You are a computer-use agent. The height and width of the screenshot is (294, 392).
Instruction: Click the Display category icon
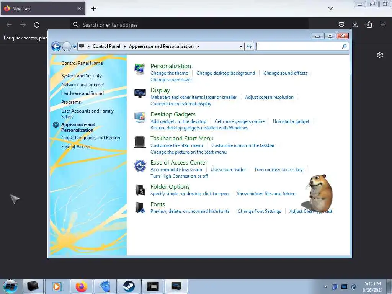tap(140, 93)
